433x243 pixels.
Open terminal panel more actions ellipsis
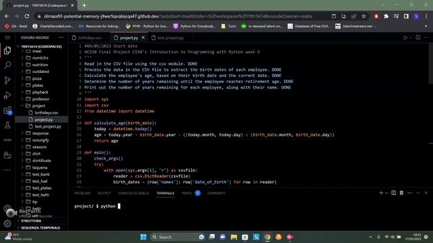tap(410, 193)
